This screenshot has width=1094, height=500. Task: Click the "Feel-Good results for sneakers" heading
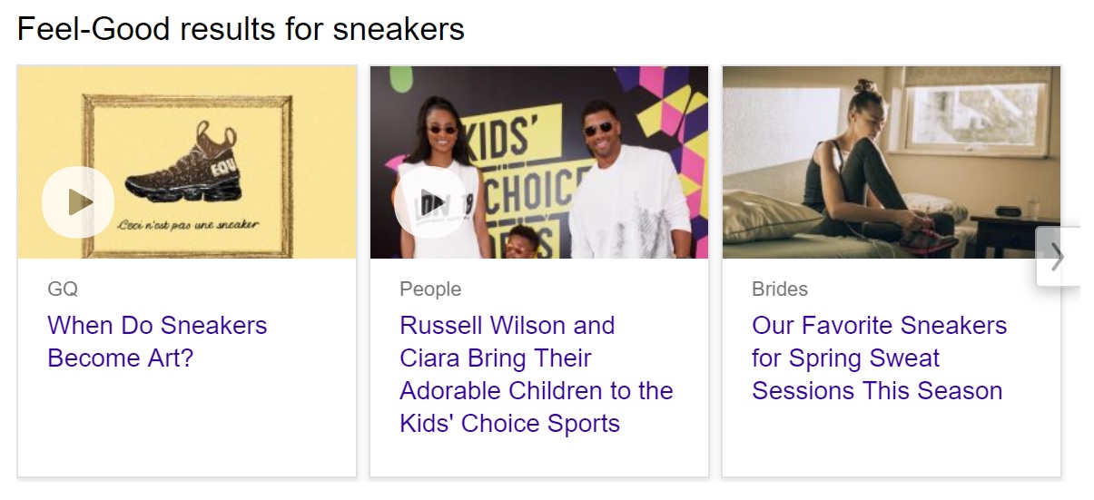[241, 29]
